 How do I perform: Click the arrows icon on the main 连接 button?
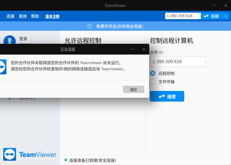click(162, 96)
